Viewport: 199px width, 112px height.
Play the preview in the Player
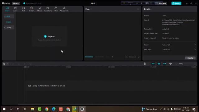click(x=113, y=57)
